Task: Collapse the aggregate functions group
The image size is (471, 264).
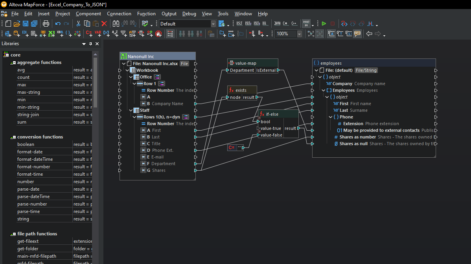Action: [x=13, y=63]
